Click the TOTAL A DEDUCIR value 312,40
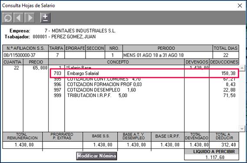Screen dimensions: 247x163 pos(228,145)
